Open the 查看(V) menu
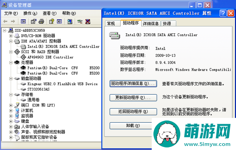Image resolution: width=236 pixels, height=150 pixels. 50,14
